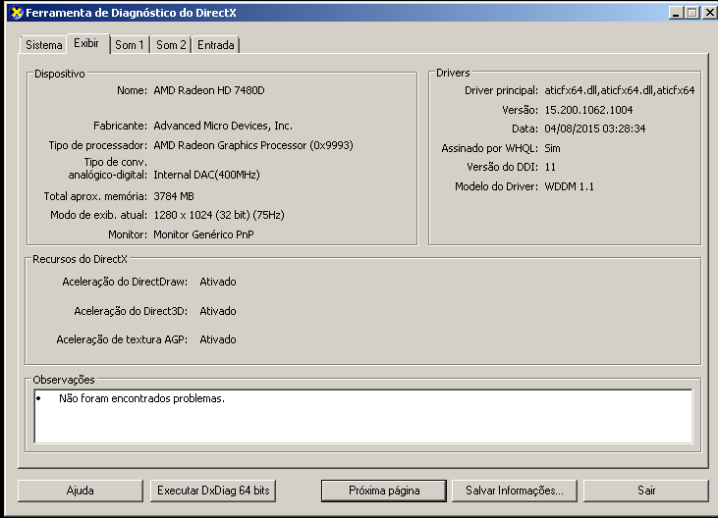The height and width of the screenshot is (518, 718).
Task: Click the Advanced Micro Devices, Inc. value
Action: (x=223, y=126)
